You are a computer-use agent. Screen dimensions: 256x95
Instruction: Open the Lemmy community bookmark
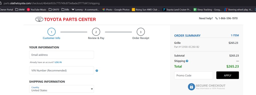point(85,10)
